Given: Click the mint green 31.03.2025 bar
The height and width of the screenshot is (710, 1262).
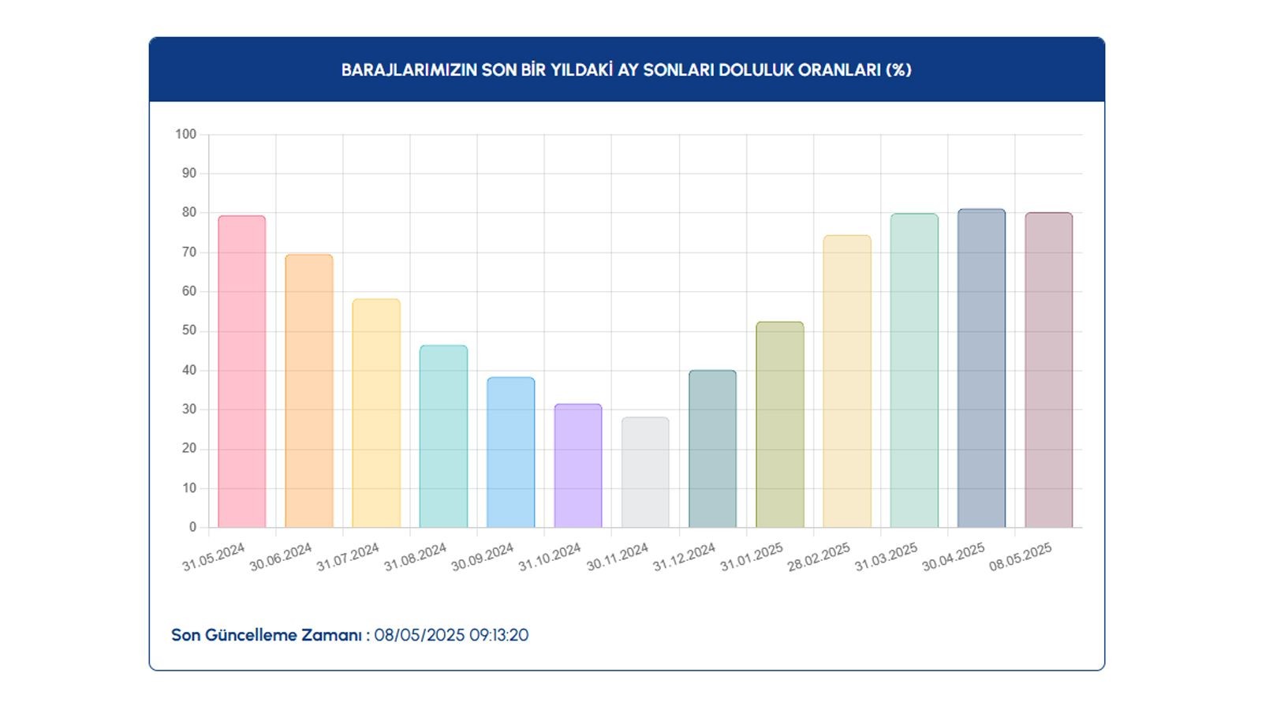Looking at the screenshot, I should pyautogui.click(x=914, y=371).
